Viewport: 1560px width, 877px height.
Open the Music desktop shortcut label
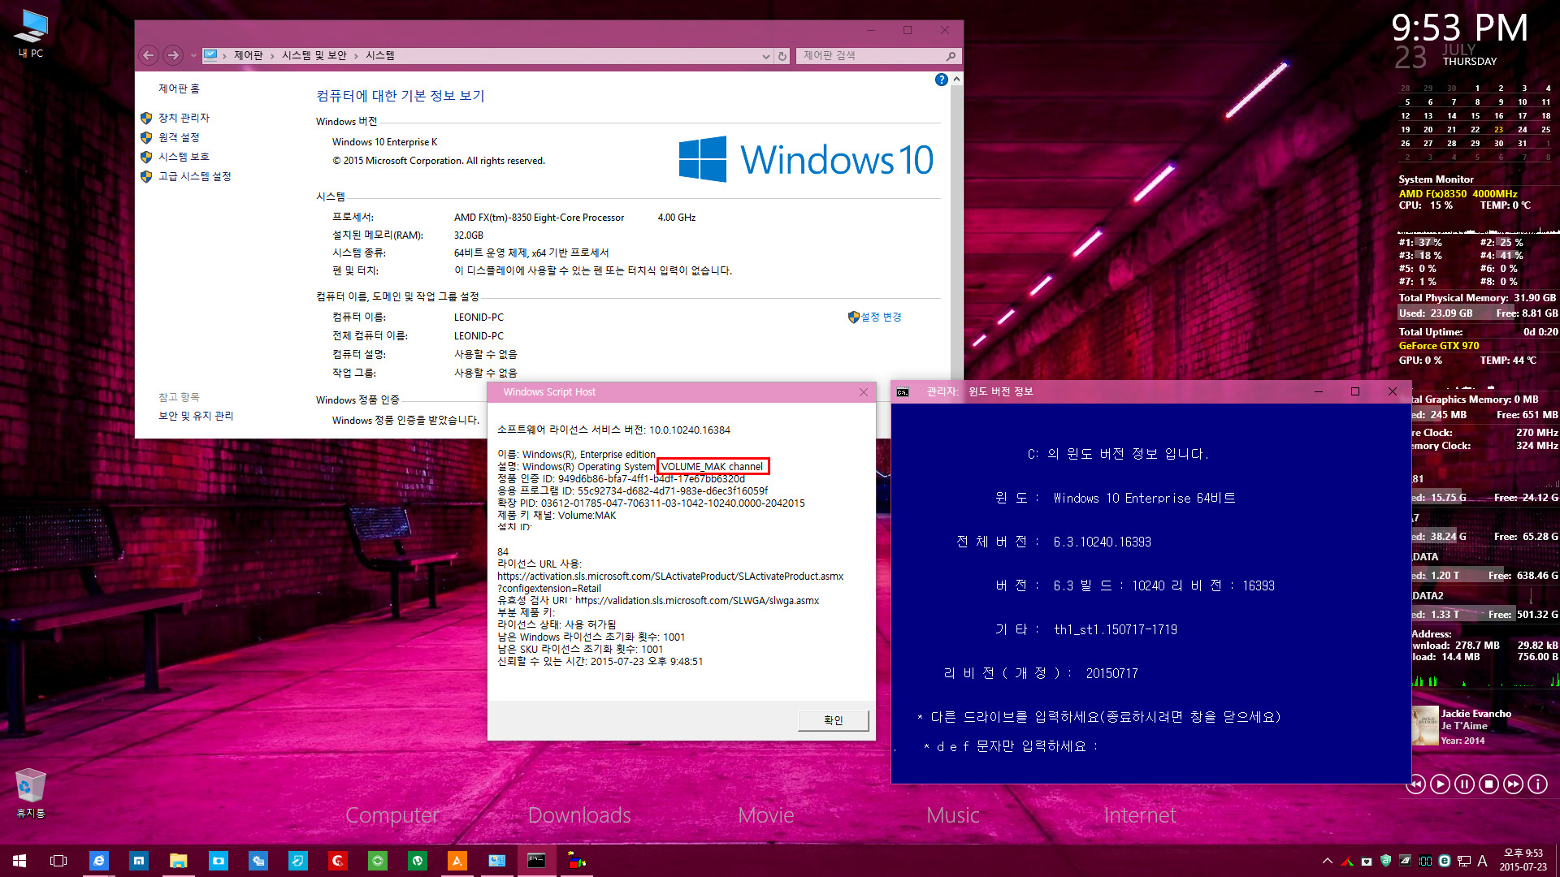tap(952, 815)
